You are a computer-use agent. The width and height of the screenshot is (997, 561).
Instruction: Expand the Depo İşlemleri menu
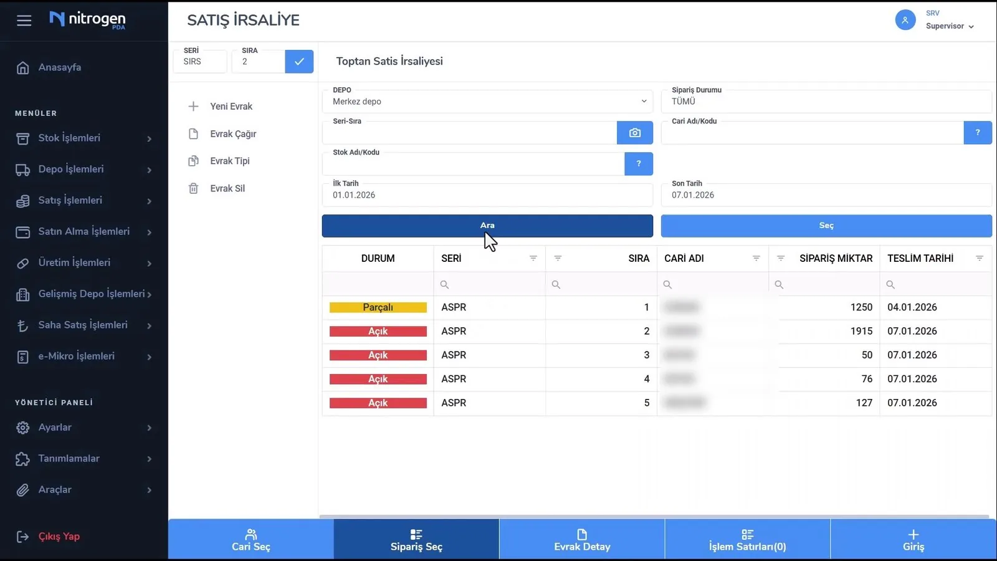click(83, 170)
